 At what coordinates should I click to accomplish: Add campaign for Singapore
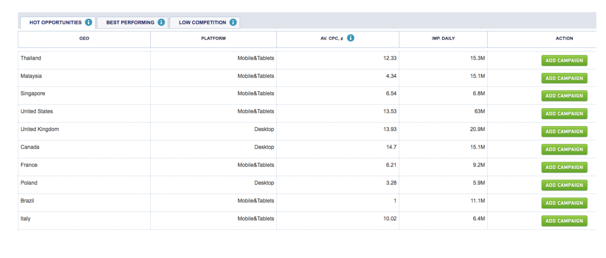[x=564, y=96]
